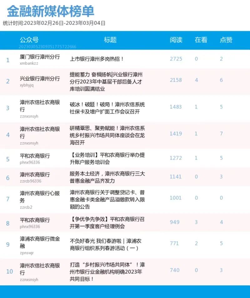This screenshot has height=298, width=250.
Task: Open article 研精覃思、聚势赋能！
Action: 107,135
